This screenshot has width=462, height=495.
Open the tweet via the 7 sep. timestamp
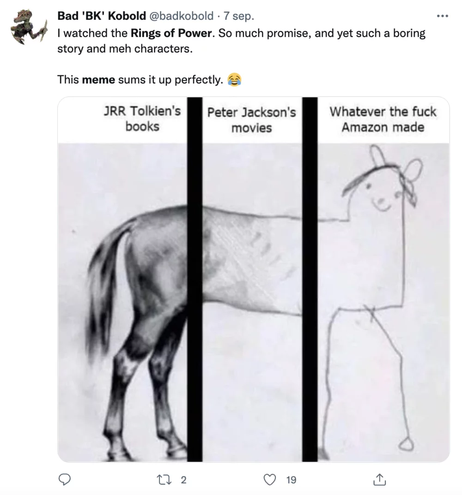pos(238,16)
